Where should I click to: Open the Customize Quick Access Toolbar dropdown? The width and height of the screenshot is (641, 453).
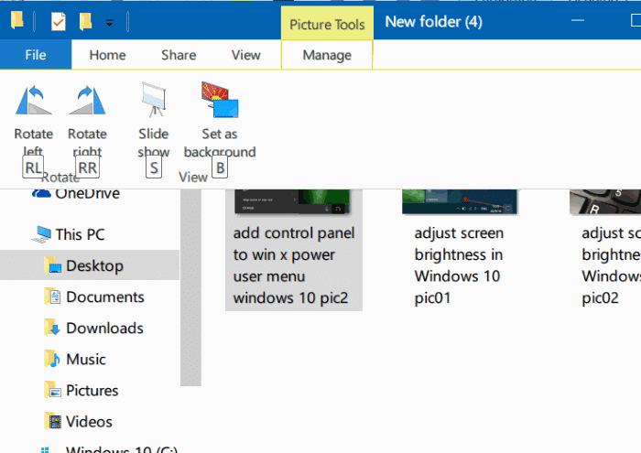[109, 23]
